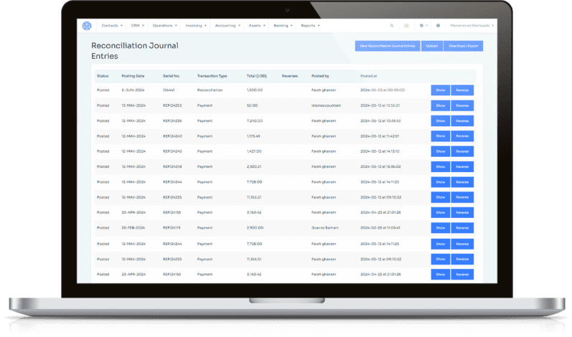
Task: Open the Banking menu
Action: coord(283,26)
